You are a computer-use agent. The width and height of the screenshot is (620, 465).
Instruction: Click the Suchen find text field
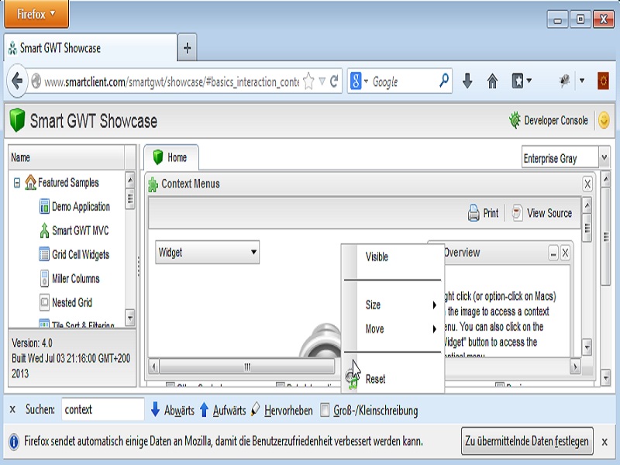102,410
